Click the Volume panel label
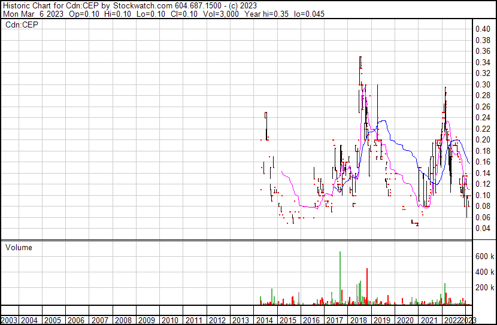 click(19, 247)
